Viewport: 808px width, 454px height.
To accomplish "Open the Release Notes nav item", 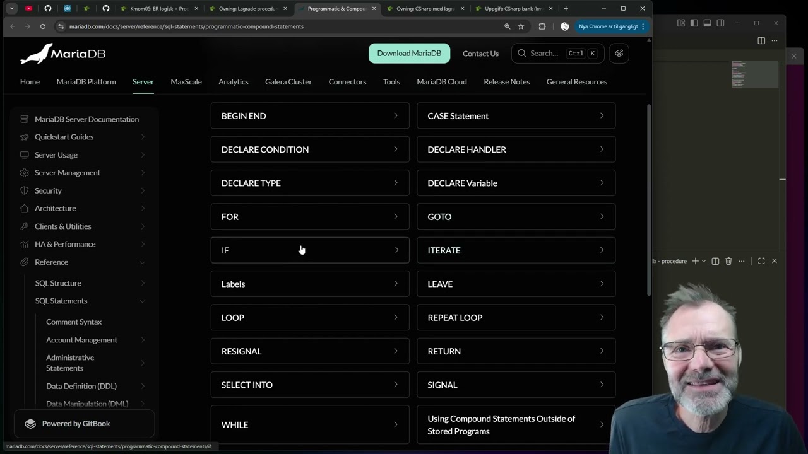I will coord(507,82).
